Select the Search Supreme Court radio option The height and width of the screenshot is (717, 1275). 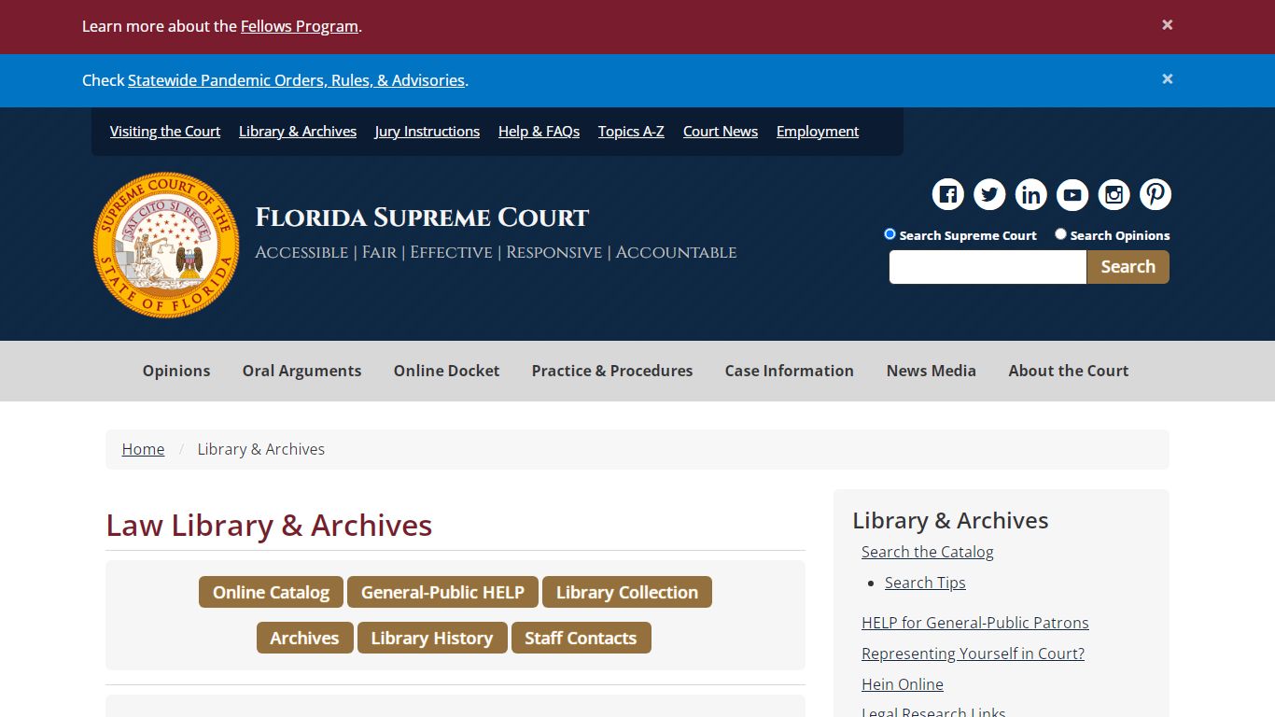[890, 234]
